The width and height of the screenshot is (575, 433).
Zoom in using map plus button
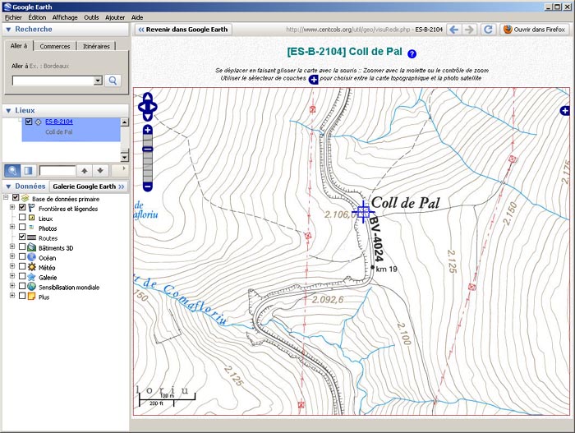click(x=147, y=130)
